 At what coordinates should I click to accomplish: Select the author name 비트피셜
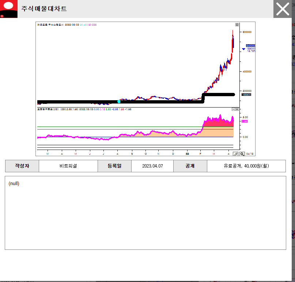click(68, 166)
